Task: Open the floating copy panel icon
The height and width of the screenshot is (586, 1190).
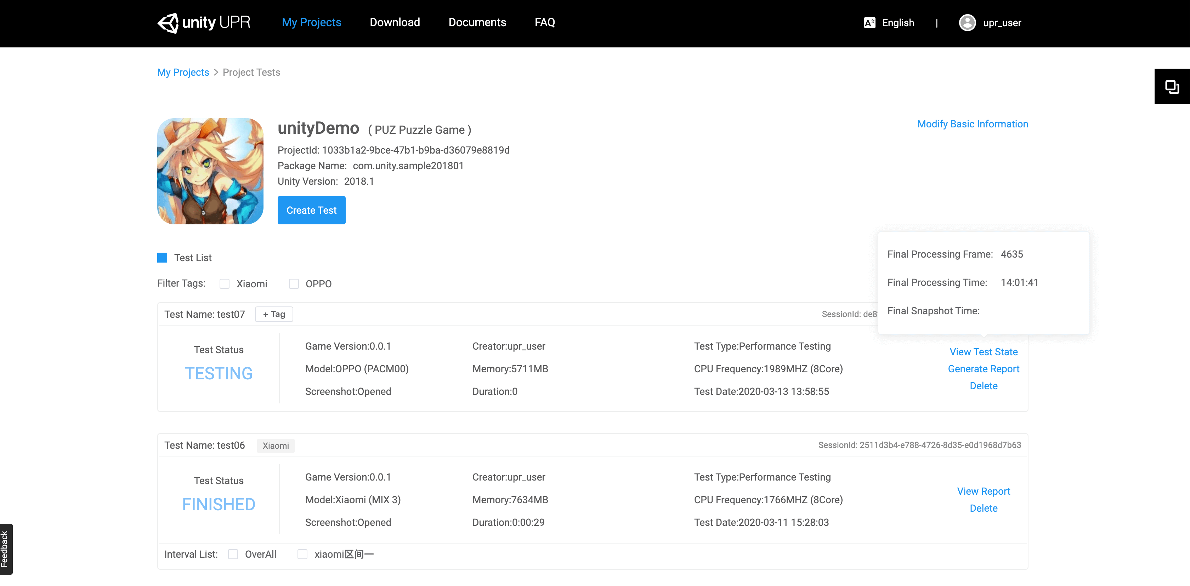Action: click(x=1172, y=86)
